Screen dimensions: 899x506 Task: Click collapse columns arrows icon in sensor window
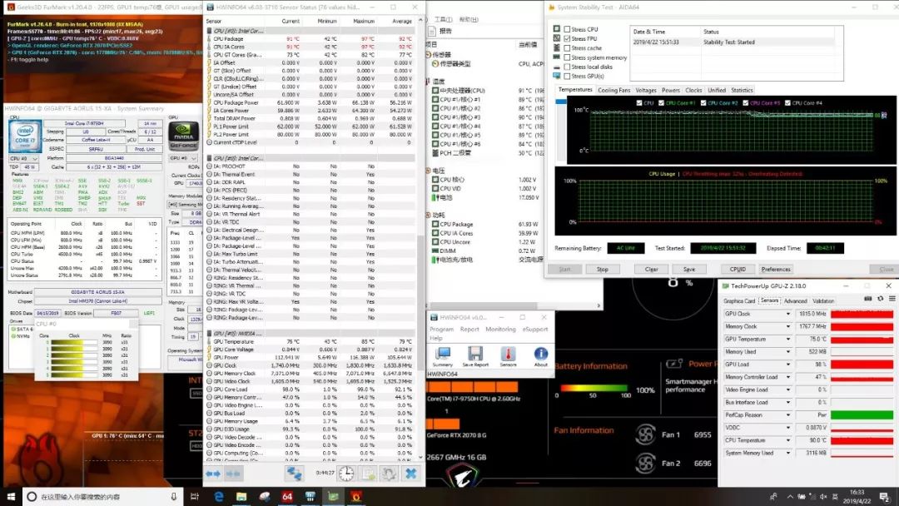tap(233, 474)
